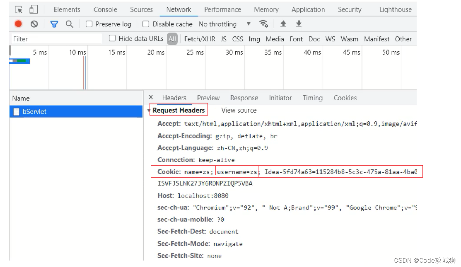461x267 pixels.
Task: Filter requests by Manifest
Action: point(377,39)
